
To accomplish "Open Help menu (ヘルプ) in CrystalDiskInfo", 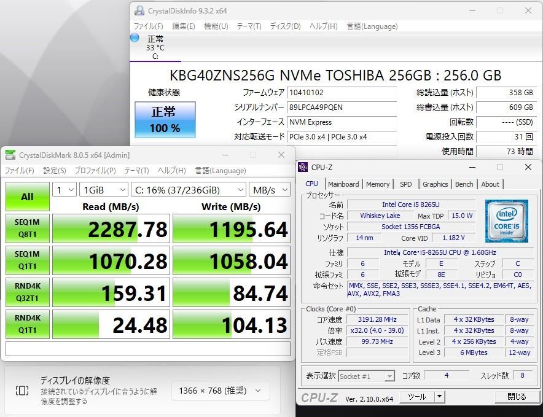I will point(324,26).
